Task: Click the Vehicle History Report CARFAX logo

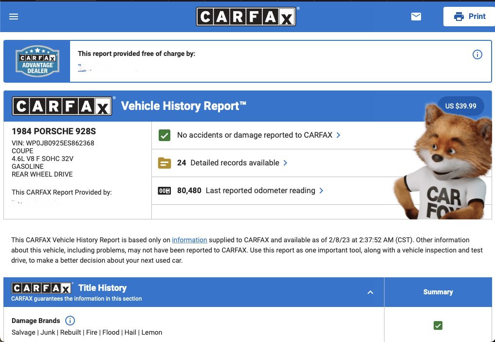Action: [x=62, y=106]
